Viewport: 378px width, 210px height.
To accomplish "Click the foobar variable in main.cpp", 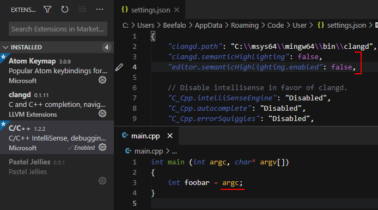I will coord(197,183).
